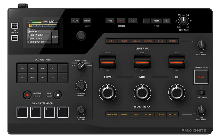221x138 pixels.
Task: Trigger sample pad C
Action: pyautogui.click(x=49, y=112)
